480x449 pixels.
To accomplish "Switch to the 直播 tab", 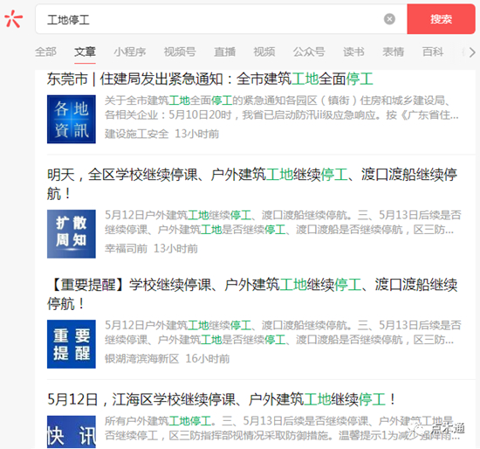I will (x=224, y=52).
